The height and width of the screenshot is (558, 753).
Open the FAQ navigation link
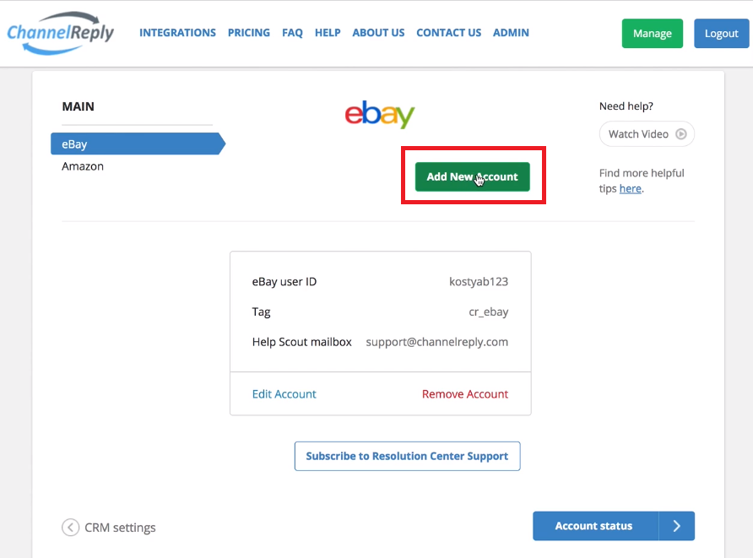pyautogui.click(x=292, y=33)
